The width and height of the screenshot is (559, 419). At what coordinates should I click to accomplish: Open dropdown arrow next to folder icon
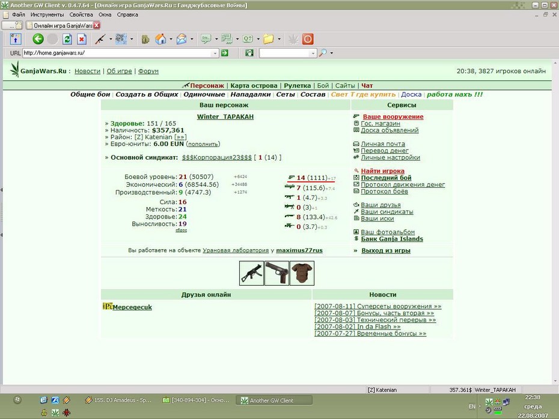279,39
